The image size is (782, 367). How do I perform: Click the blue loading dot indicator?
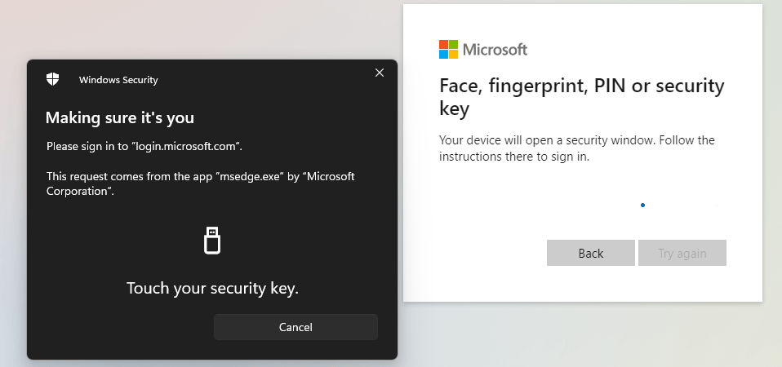(x=643, y=205)
